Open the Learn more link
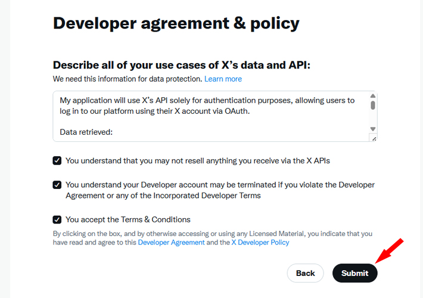The width and height of the screenshot is (423, 298). point(223,79)
